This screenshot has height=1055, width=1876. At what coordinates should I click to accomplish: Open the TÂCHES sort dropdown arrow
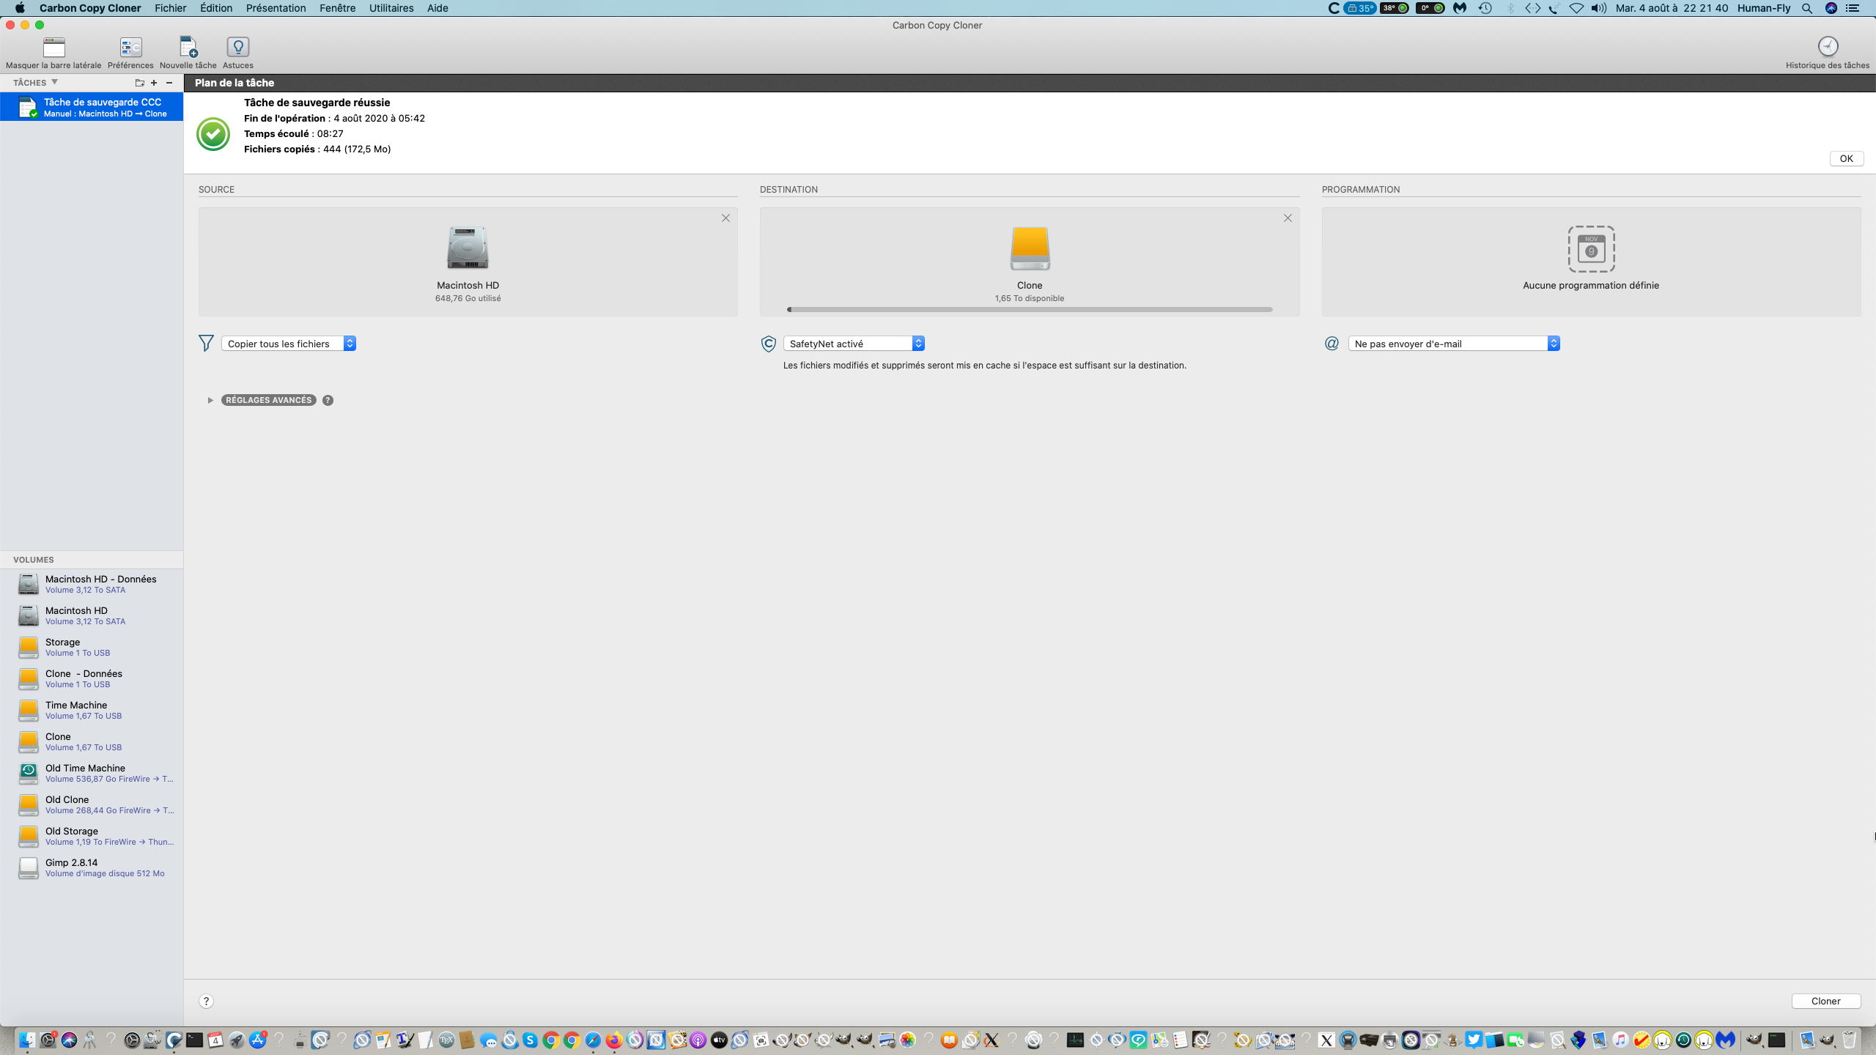pos(54,82)
